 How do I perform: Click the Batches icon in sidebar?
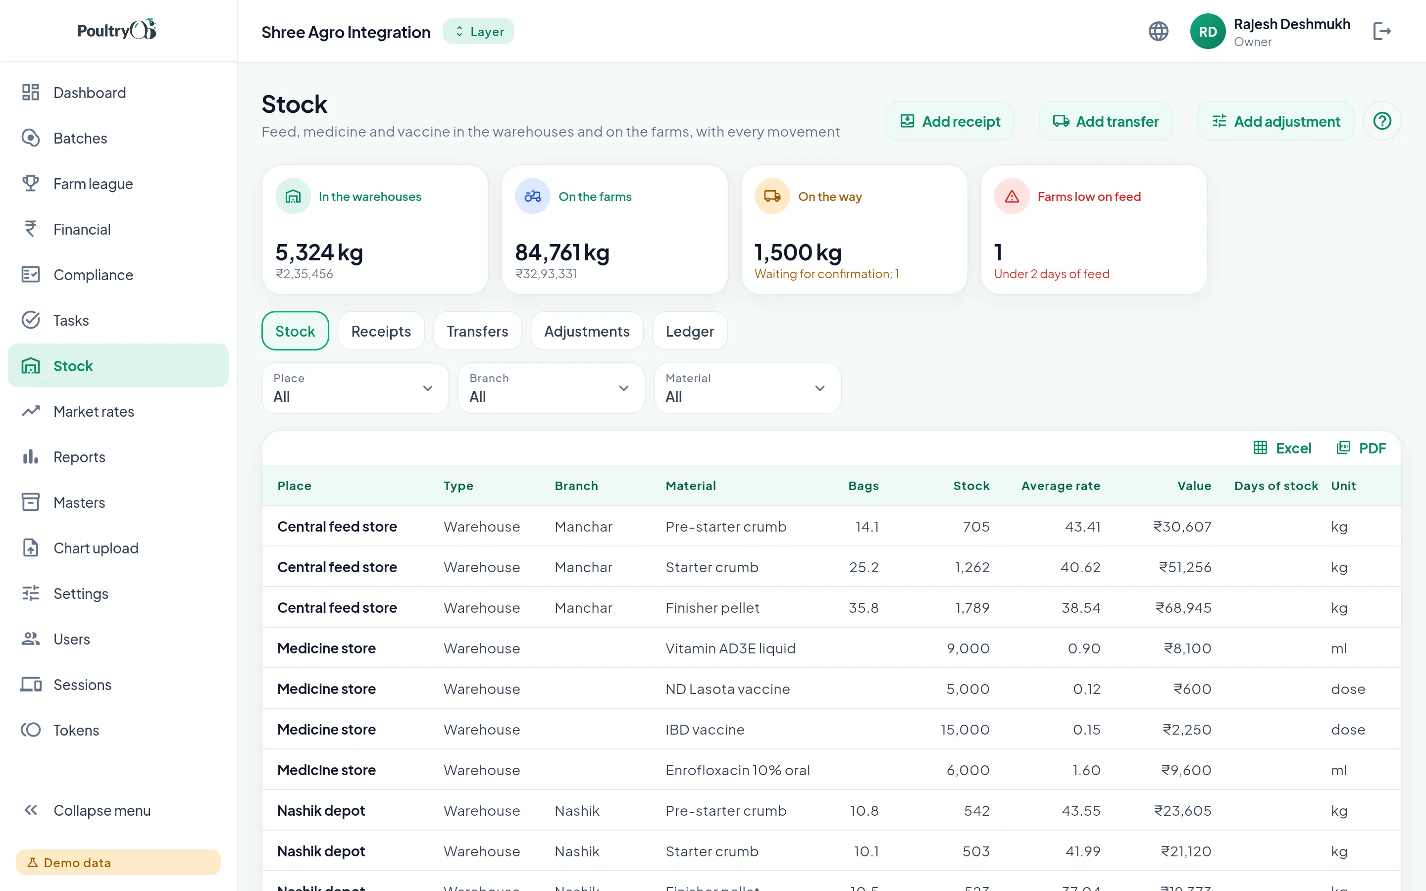[30, 138]
